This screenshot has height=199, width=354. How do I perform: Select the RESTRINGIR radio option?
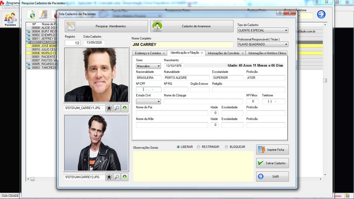pos(199,147)
